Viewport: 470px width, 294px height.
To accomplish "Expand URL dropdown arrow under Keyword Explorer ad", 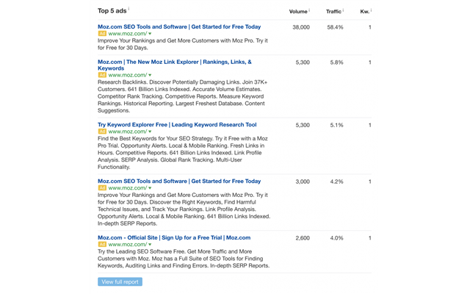I will click(150, 132).
